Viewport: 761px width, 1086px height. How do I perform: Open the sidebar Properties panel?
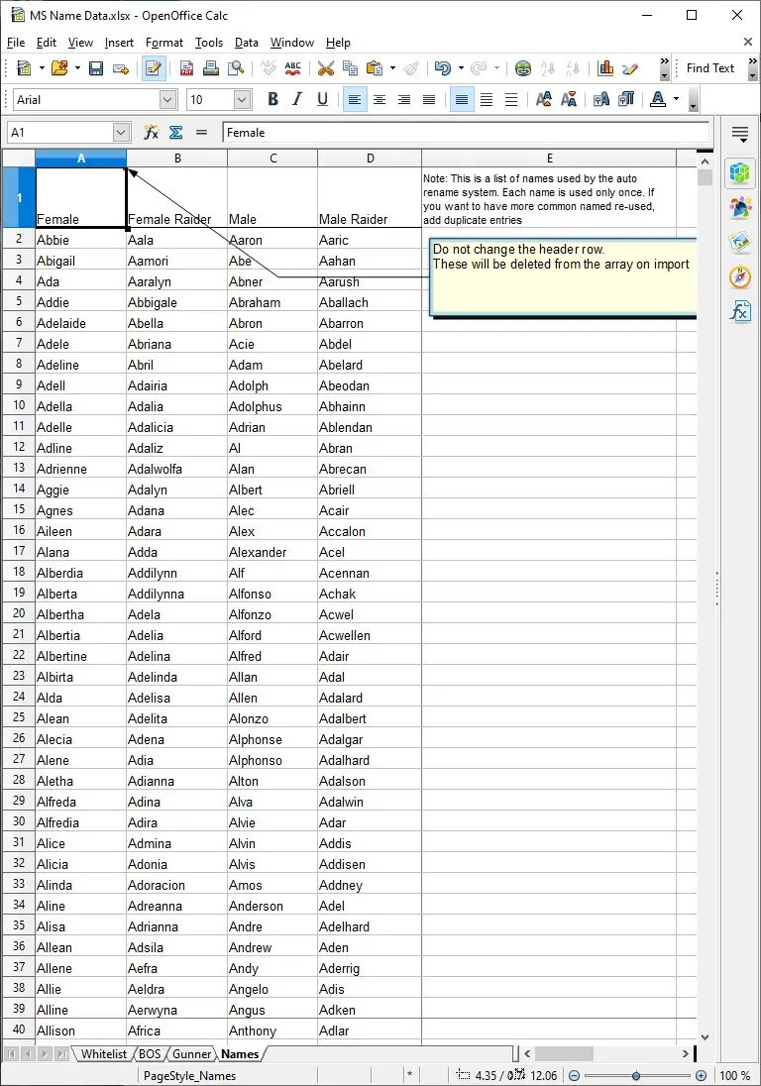pos(740,173)
